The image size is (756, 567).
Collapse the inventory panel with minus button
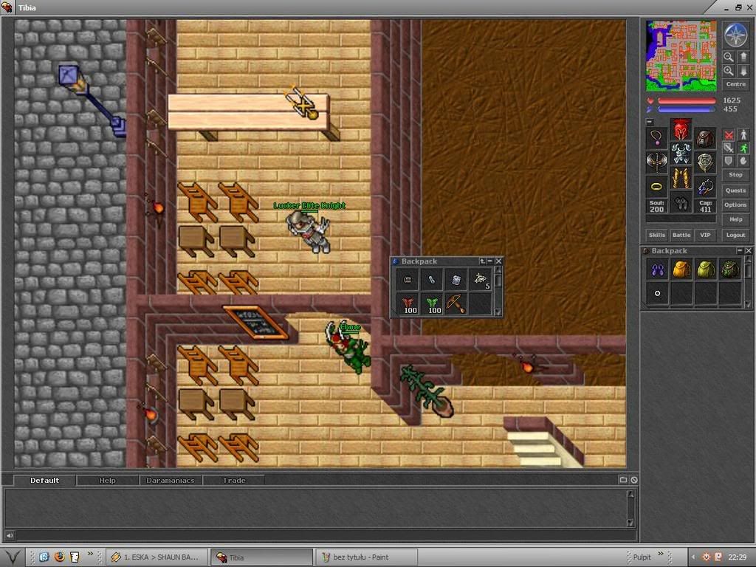point(650,123)
